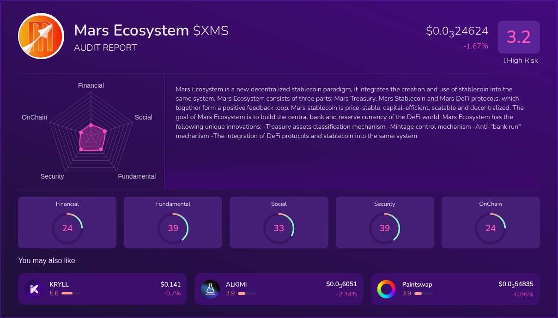Screen dimensions: 558x318
Task: Click the Paintswap price $0.0₃54835
Action: coord(516,284)
